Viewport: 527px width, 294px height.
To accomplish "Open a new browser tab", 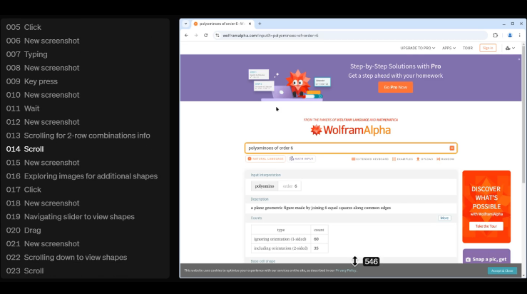I will (260, 24).
